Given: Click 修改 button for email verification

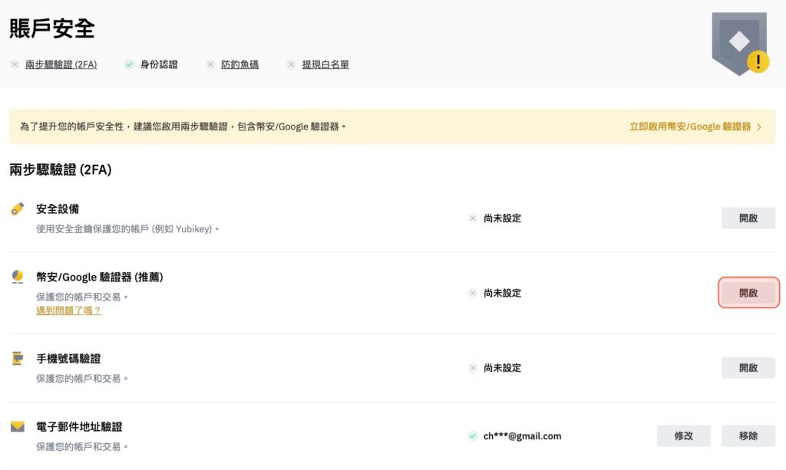Looking at the screenshot, I should coord(683,436).
